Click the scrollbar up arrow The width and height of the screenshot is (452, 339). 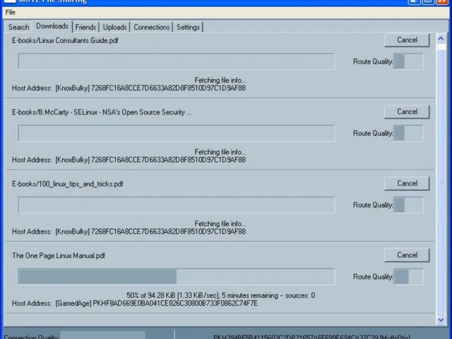point(441,38)
